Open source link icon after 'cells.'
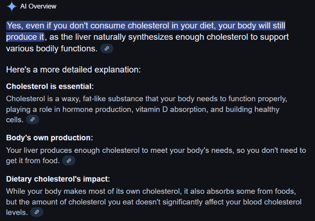The height and width of the screenshot is (221, 315). 32,120
